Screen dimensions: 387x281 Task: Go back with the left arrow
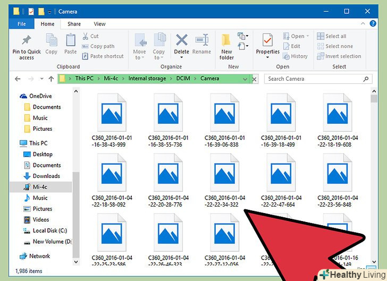18,79
